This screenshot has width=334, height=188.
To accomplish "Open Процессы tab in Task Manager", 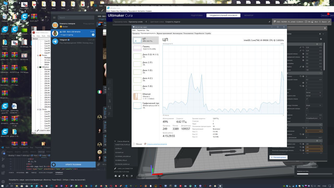I will [136, 33].
